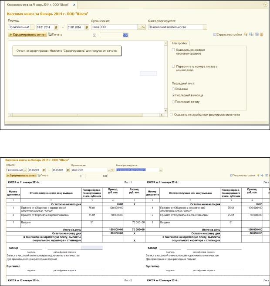Open the Произвольный period selector in lower window
This screenshot has width=270, height=286.
25,170
